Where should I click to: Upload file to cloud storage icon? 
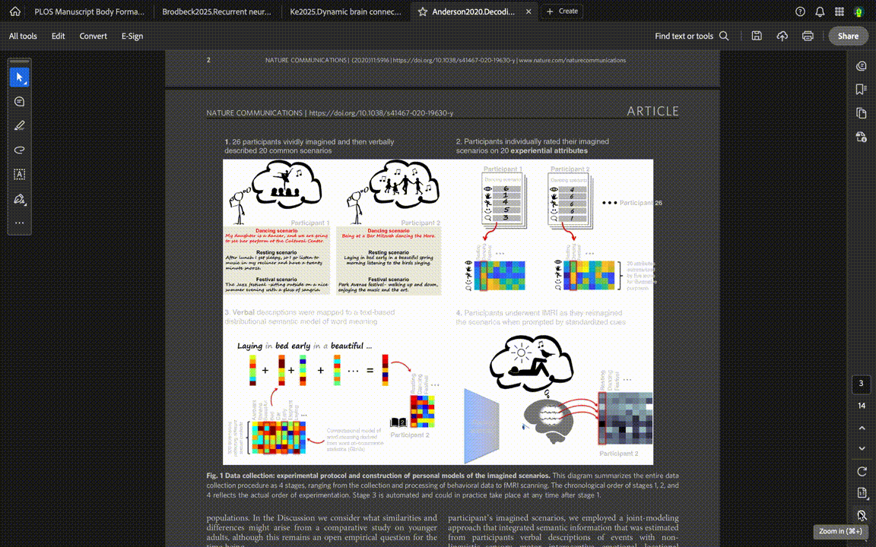782,36
